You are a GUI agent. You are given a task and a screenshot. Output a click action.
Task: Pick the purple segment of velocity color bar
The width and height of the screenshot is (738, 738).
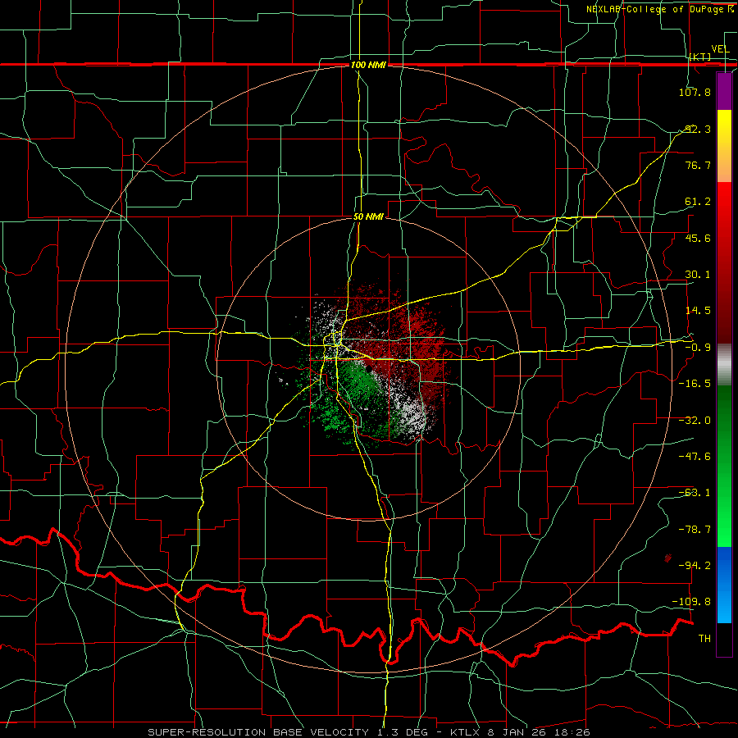(x=724, y=91)
